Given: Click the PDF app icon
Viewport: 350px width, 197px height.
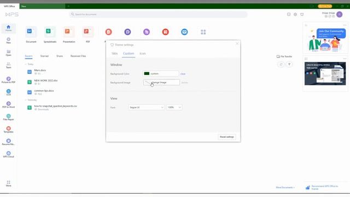Looking at the screenshot, I should (87, 34).
